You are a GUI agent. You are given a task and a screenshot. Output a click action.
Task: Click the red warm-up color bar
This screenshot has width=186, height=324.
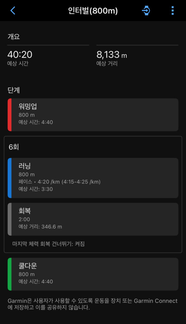pos(9,115)
